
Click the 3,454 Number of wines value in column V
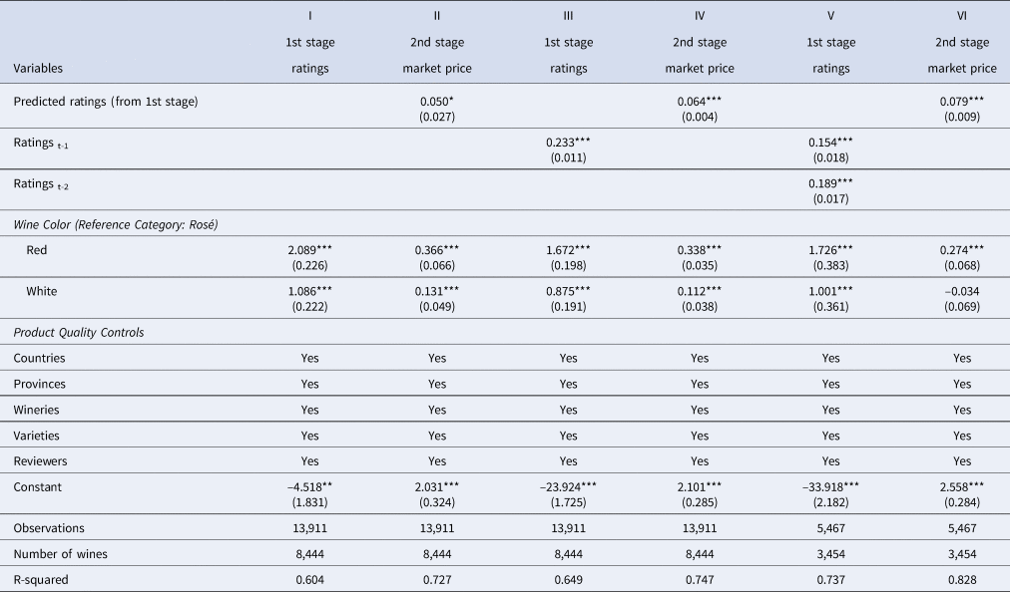point(830,554)
